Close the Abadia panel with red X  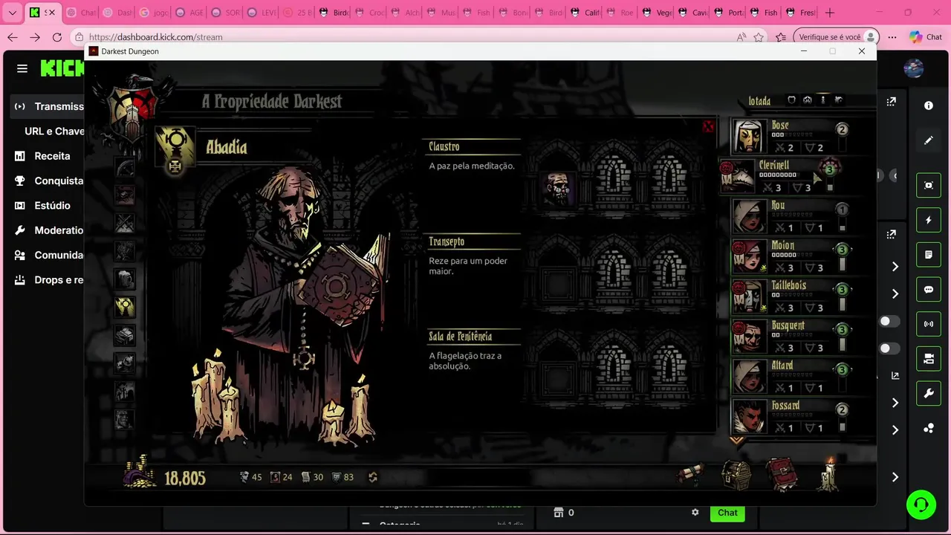click(708, 126)
